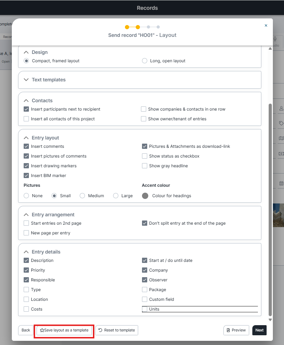Image resolution: width=284 pixels, height=345 pixels.
Task: Expand the Text templates section
Action: click(26, 80)
